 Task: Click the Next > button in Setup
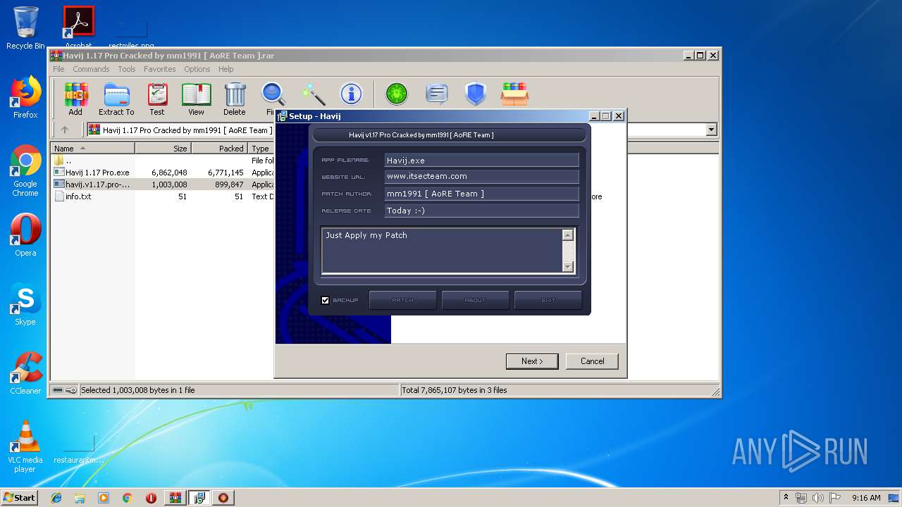point(532,361)
